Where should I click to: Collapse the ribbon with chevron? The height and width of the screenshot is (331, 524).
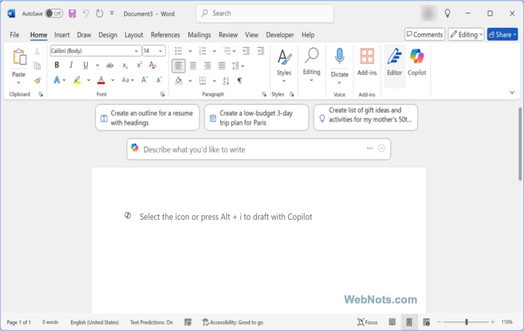coord(512,92)
